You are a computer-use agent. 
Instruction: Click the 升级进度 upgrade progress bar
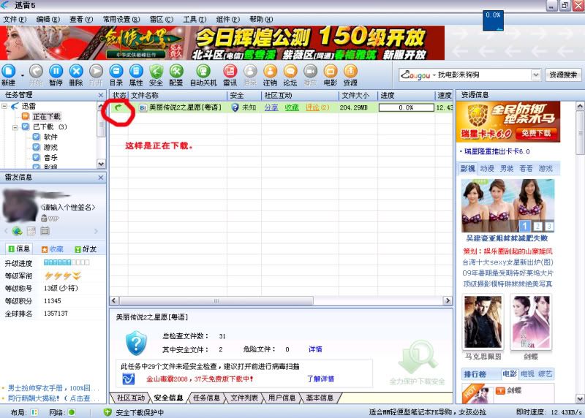pos(67,262)
